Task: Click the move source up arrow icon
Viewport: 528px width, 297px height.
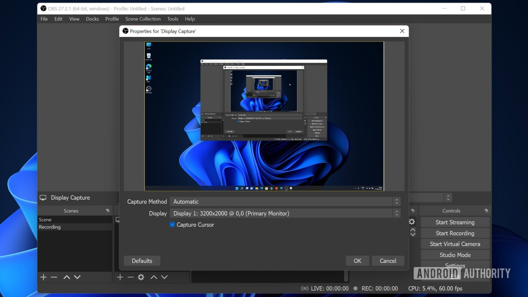Action: [153, 277]
